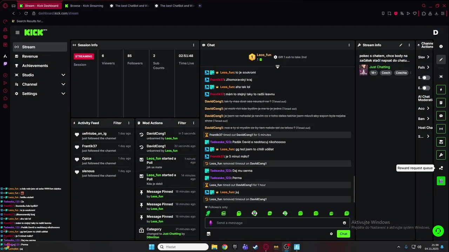Click the Czechia tag in Stream info
Image resolution: width=449 pixels, height=252 pixels.
[401, 73]
